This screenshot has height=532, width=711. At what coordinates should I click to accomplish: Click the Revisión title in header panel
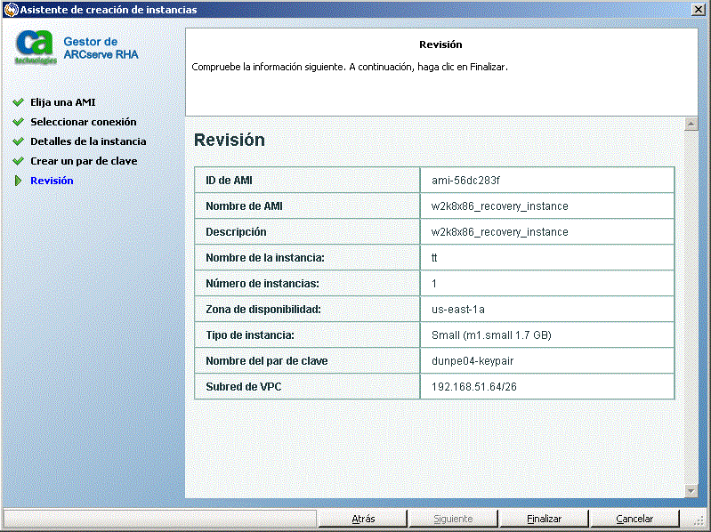tap(440, 44)
